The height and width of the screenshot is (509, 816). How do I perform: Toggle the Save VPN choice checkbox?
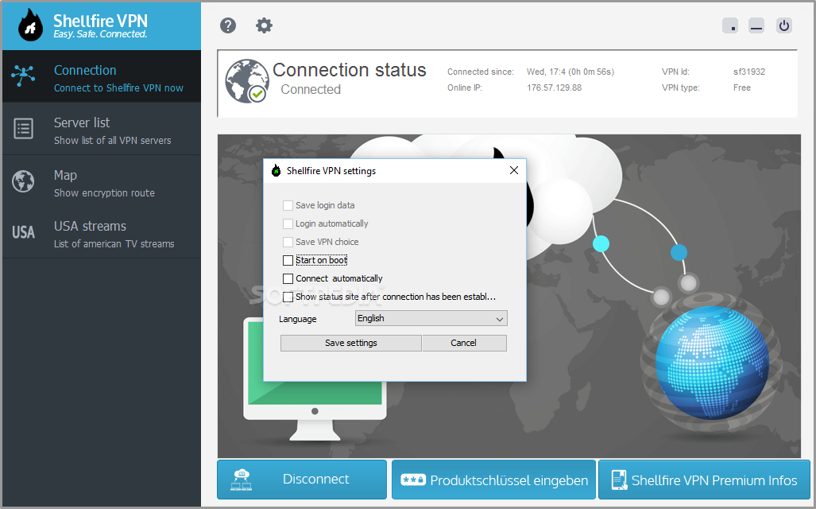point(288,242)
